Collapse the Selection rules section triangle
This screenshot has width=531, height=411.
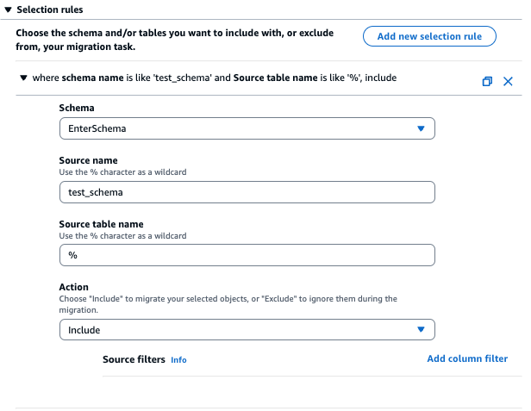point(8,8)
